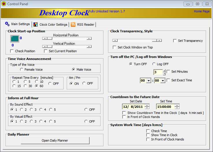Open the Home Page link
Image resolution: width=213 pixels, height=152 pixels.
point(202,11)
